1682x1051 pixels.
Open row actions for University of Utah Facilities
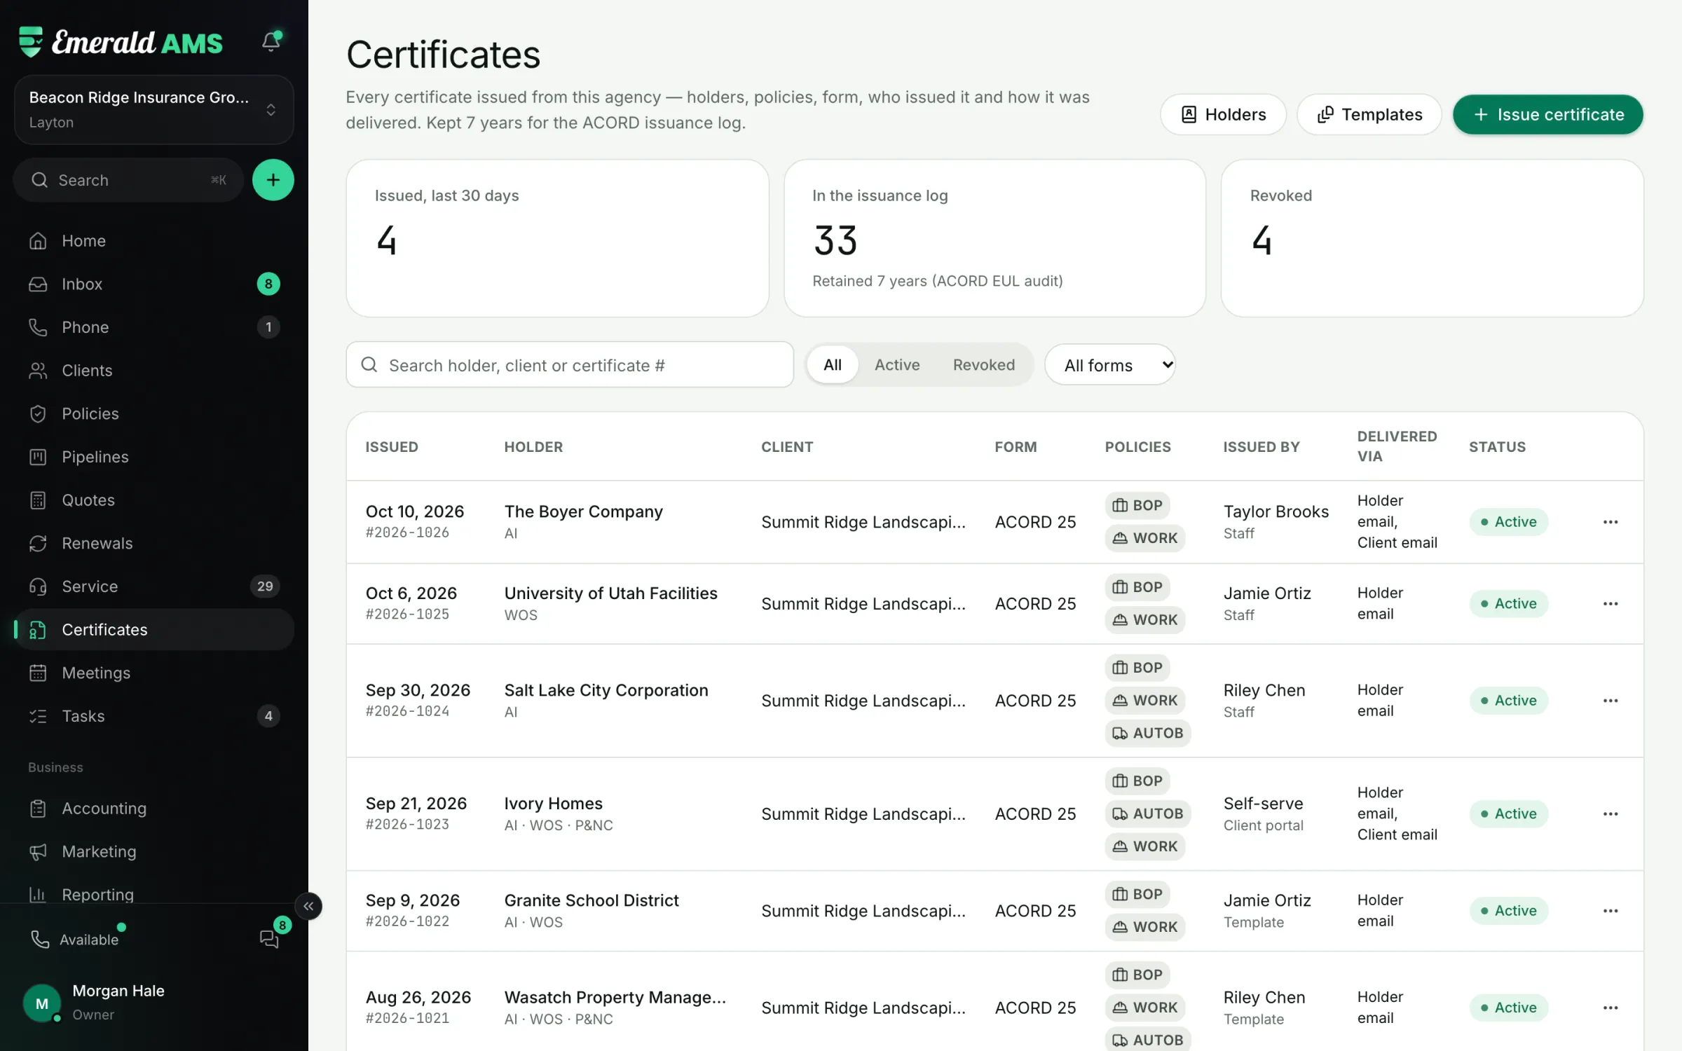1611,603
